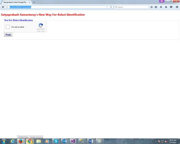The image size is (180, 144).
Task: Select the Satyaprakash Latest Google Re... tab
Action: click(x=15, y=2)
